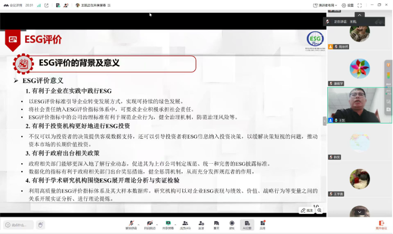This screenshot has height=234, width=393.
Task: Click the muted microphone status icon in top bar
Action: [x=66, y=5]
